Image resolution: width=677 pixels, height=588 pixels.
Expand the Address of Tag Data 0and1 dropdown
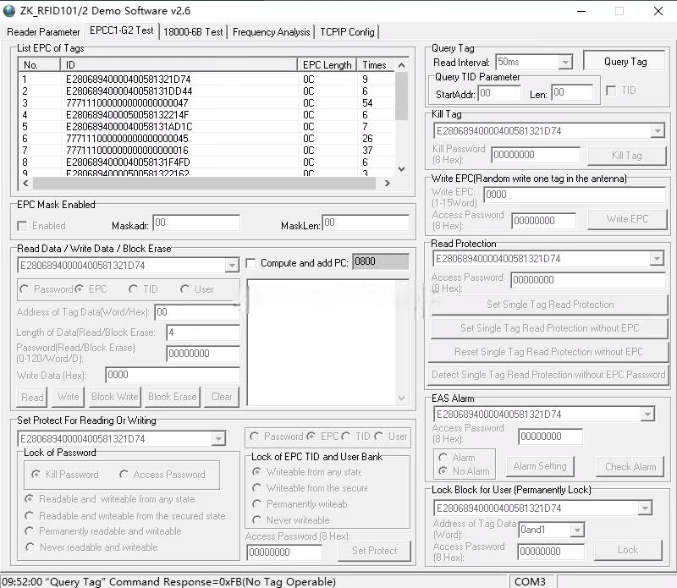[577, 530]
